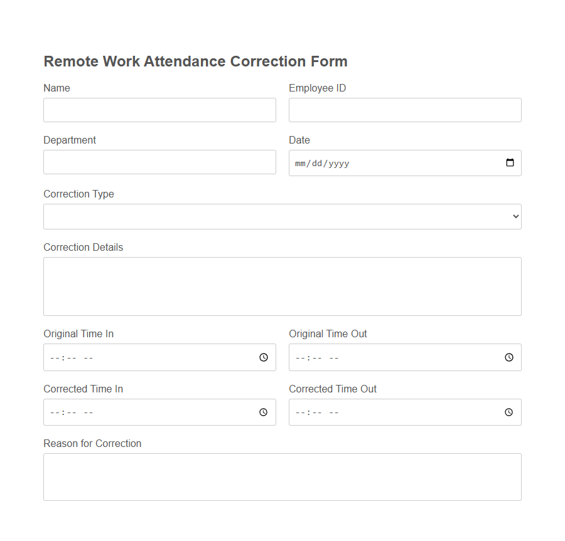Click inside the Name input field
Image resolution: width=565 pixels, height=541 pixels.
(159, 110)
